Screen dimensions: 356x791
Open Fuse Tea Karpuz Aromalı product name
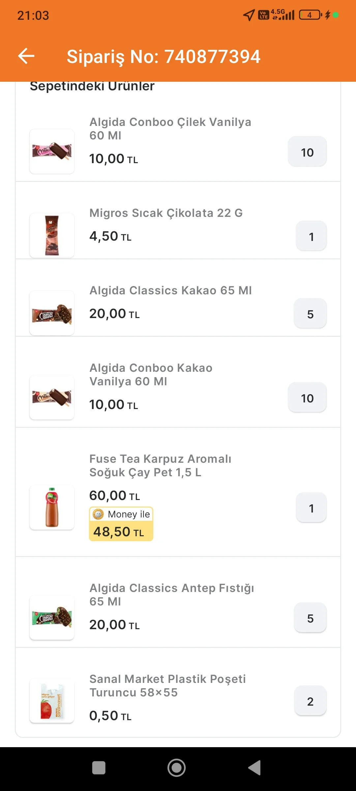[160, 465]
